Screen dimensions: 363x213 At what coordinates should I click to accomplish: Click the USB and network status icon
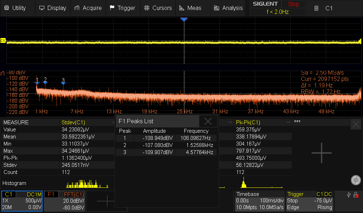click(352, 195)
